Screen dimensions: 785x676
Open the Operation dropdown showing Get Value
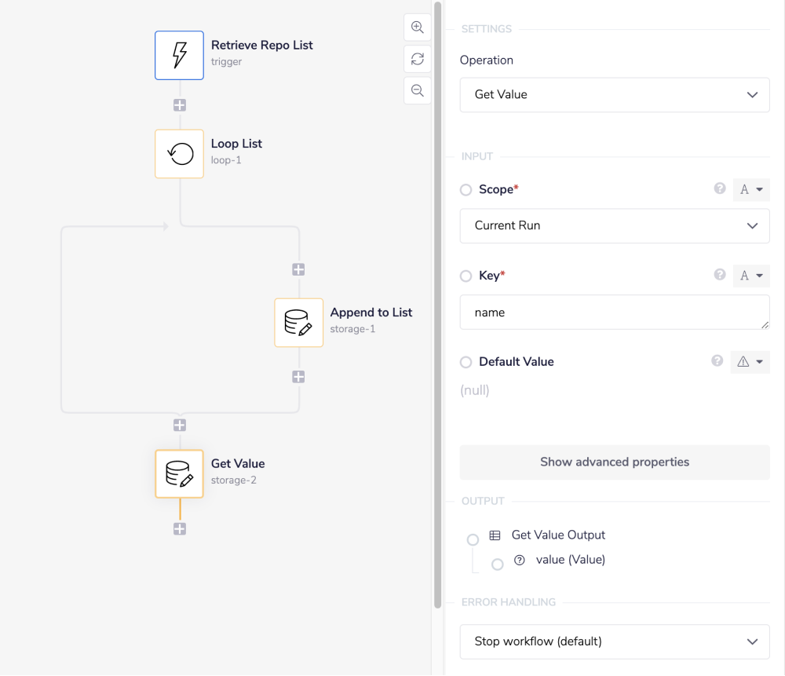tap(615, 94)
